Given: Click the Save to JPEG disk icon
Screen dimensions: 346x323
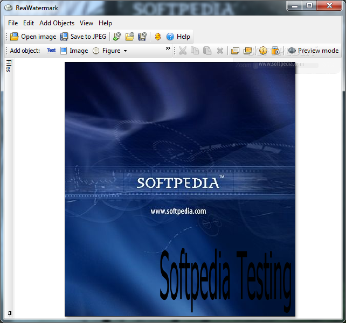Looking at the screenshot, I should pos(64,37).
